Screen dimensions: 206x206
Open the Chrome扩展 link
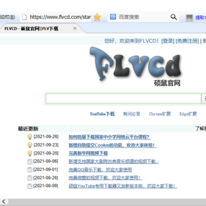(160, 114)
